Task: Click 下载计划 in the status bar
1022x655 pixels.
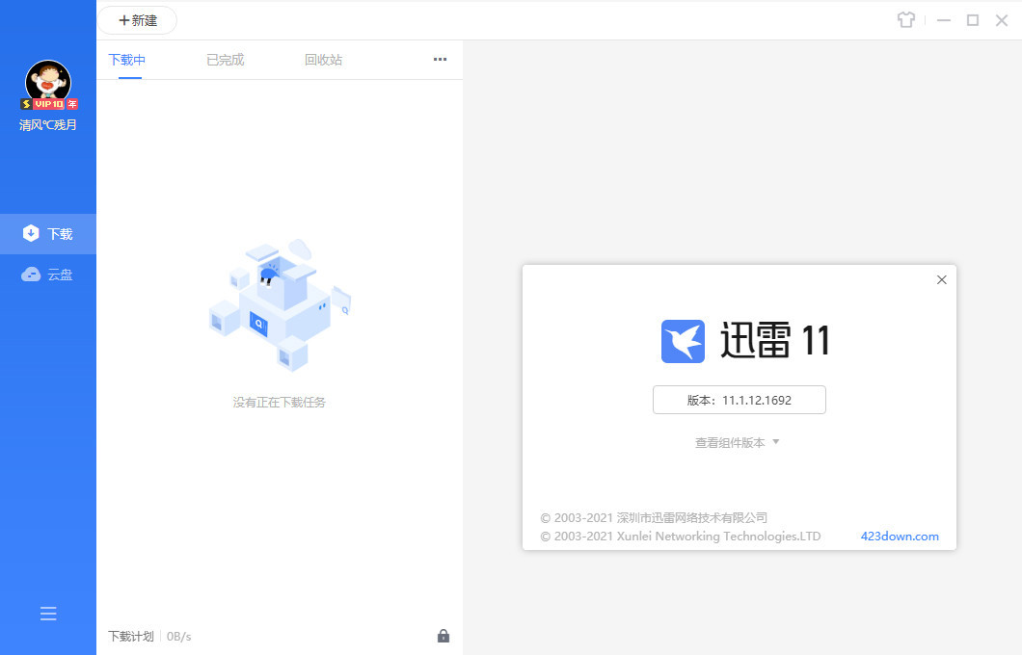Action: (131, 636)
